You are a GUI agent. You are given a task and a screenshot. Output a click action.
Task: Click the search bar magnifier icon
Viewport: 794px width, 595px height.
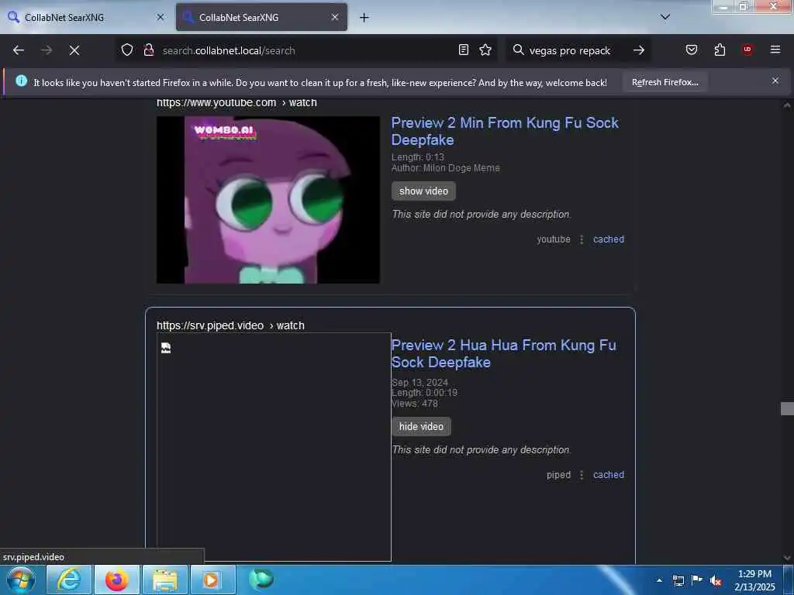(x=518, y=50)
